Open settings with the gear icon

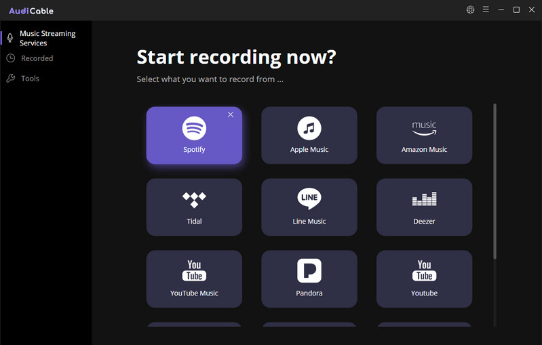470,9
